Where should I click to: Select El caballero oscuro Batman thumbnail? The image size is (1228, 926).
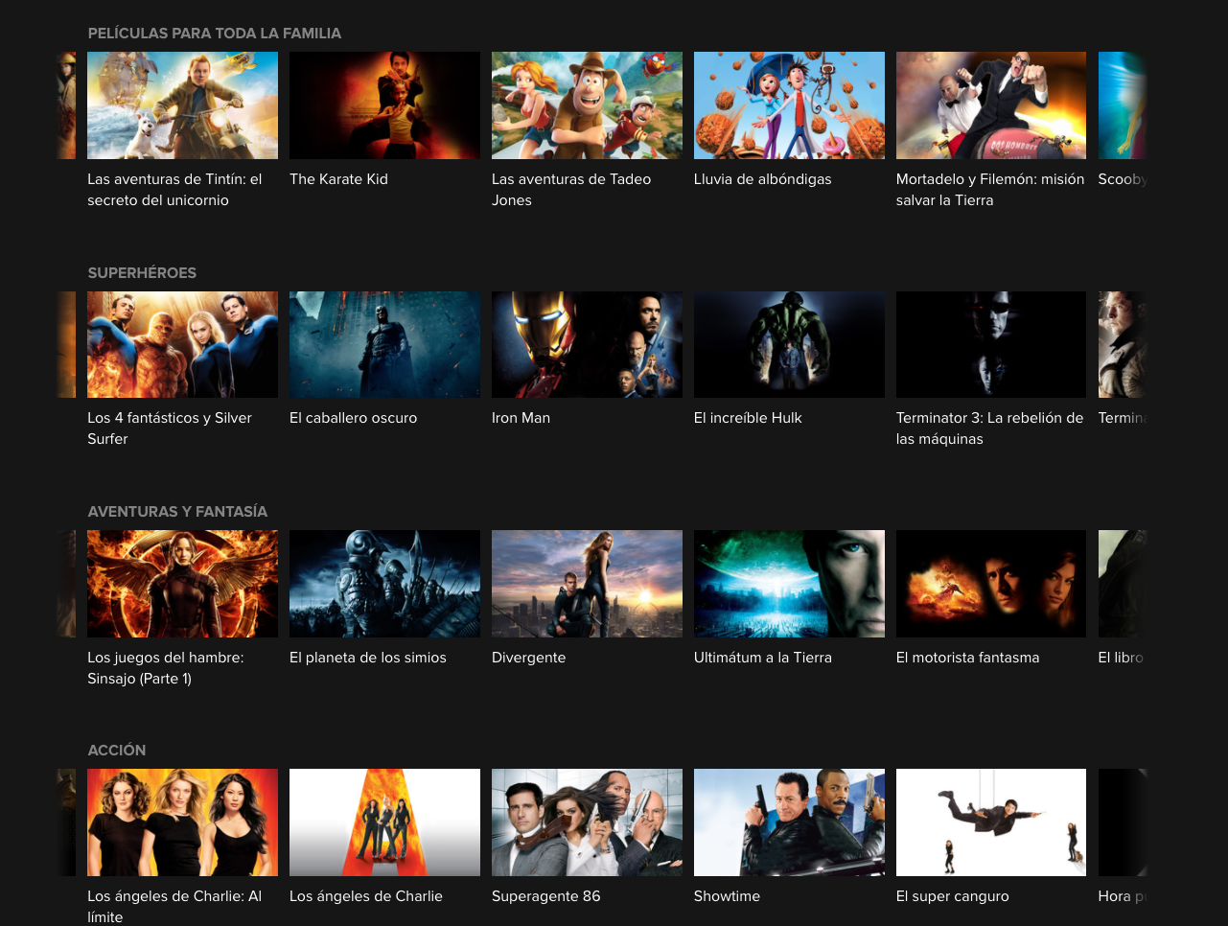(384, 344)
